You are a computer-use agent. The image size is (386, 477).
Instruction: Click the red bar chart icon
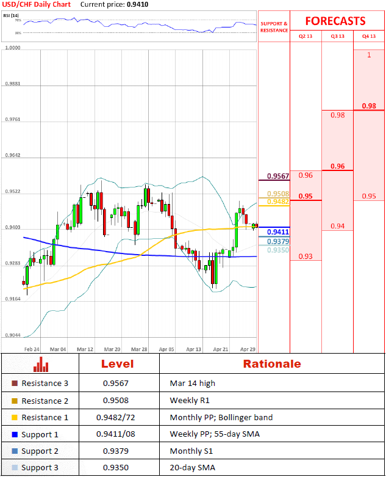click(x=41, y=364)
